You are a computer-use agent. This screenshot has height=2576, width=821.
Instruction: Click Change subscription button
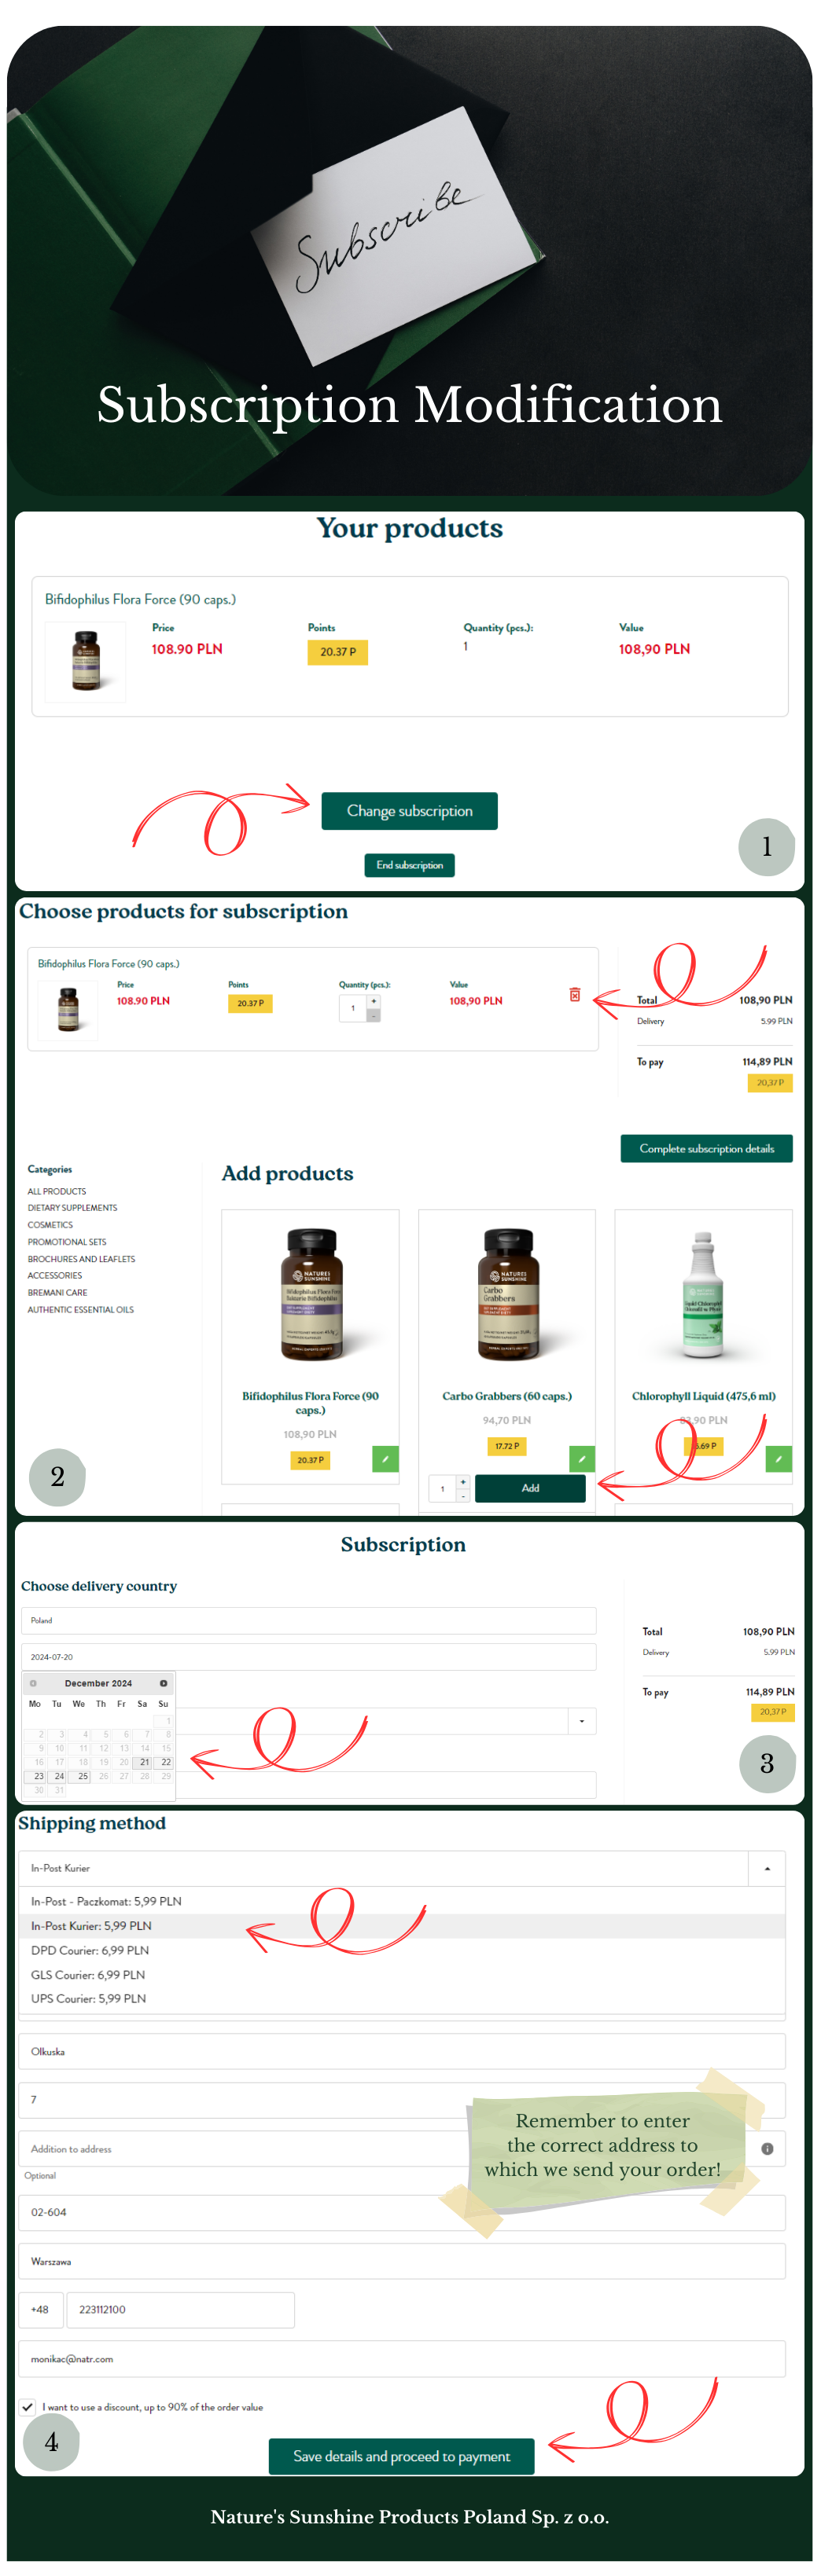pyautogui.click(x=410, y=810)
